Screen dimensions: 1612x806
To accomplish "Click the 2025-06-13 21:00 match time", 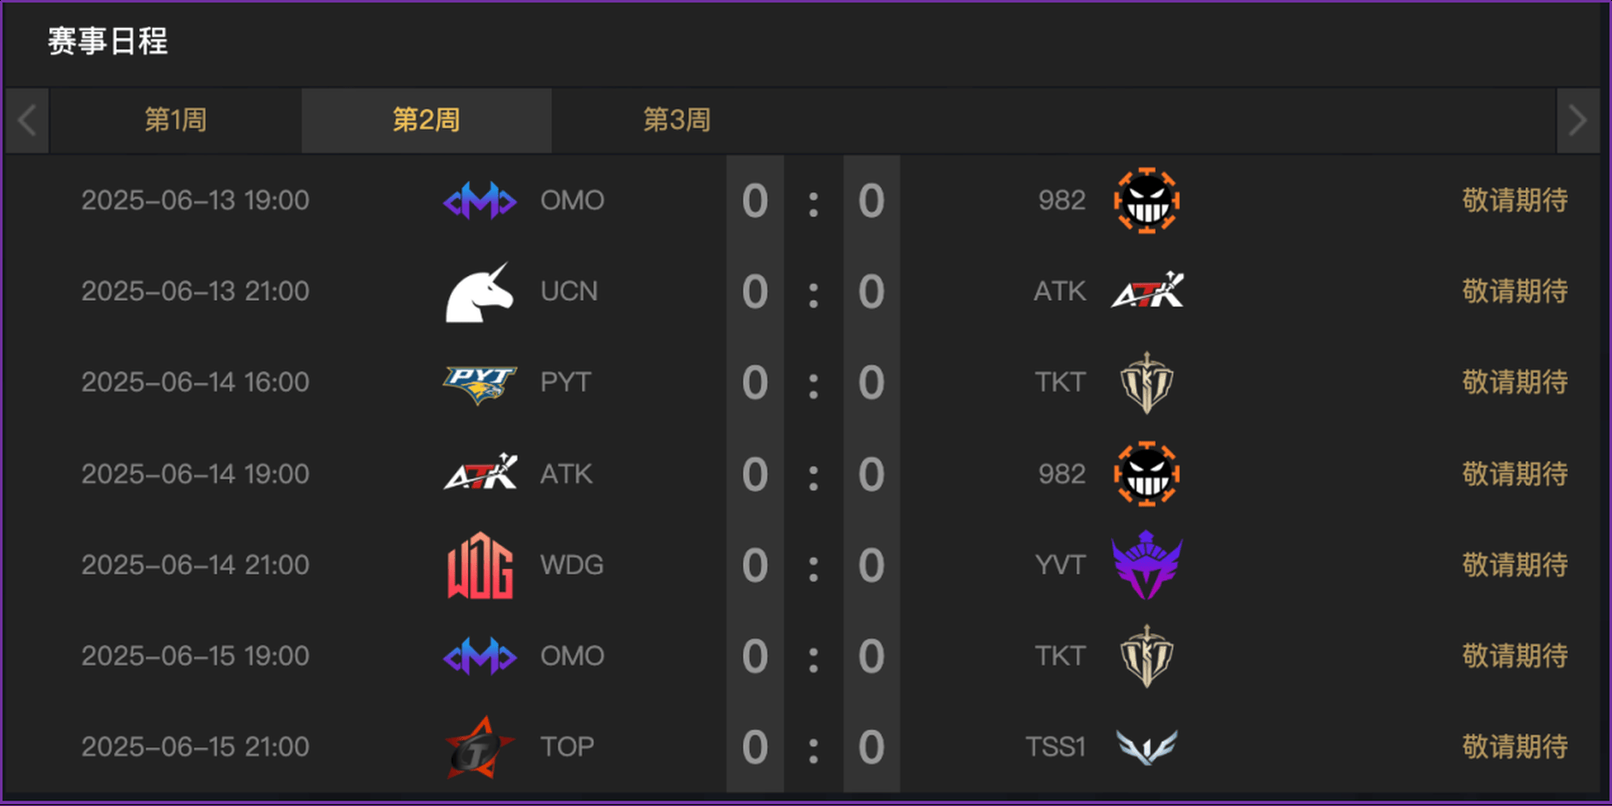I will 195,291.
